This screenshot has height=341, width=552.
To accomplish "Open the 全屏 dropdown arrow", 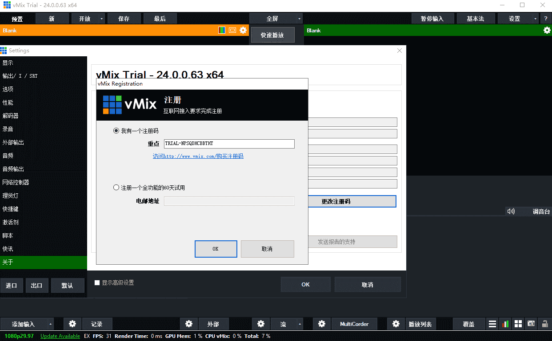I will [299, 19].
